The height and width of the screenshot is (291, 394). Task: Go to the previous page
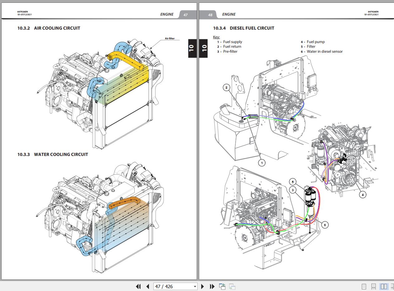(148, 286)
